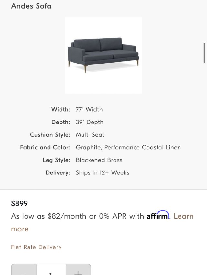The image size is (207, 275).
Task: Increase quantity with the plus button
Action: point(78,271)
